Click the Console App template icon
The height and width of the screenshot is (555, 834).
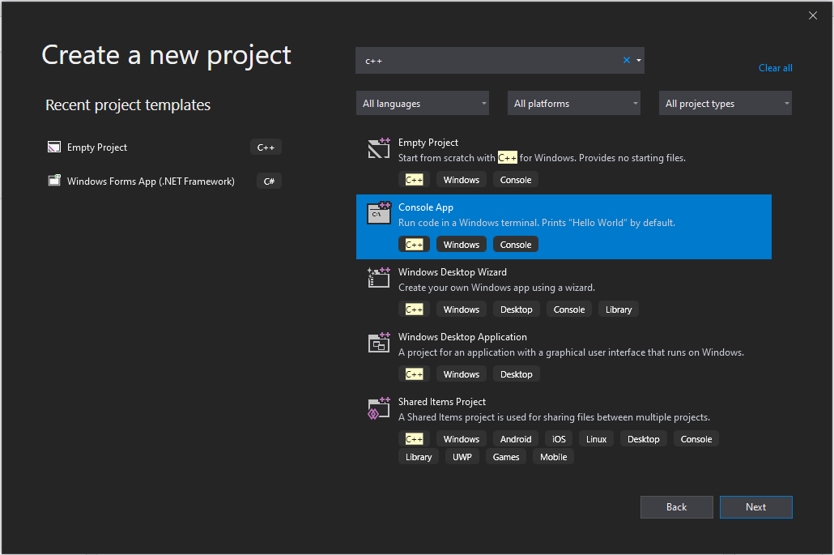(379, 213)
